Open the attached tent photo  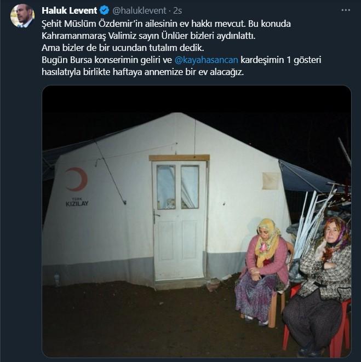(197, 221)
